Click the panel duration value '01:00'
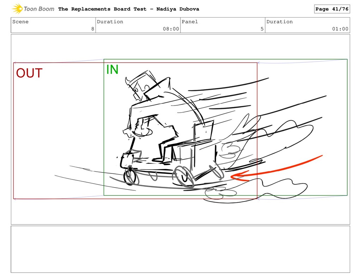This screenshot has height=279, width=361. click(340, 29)
